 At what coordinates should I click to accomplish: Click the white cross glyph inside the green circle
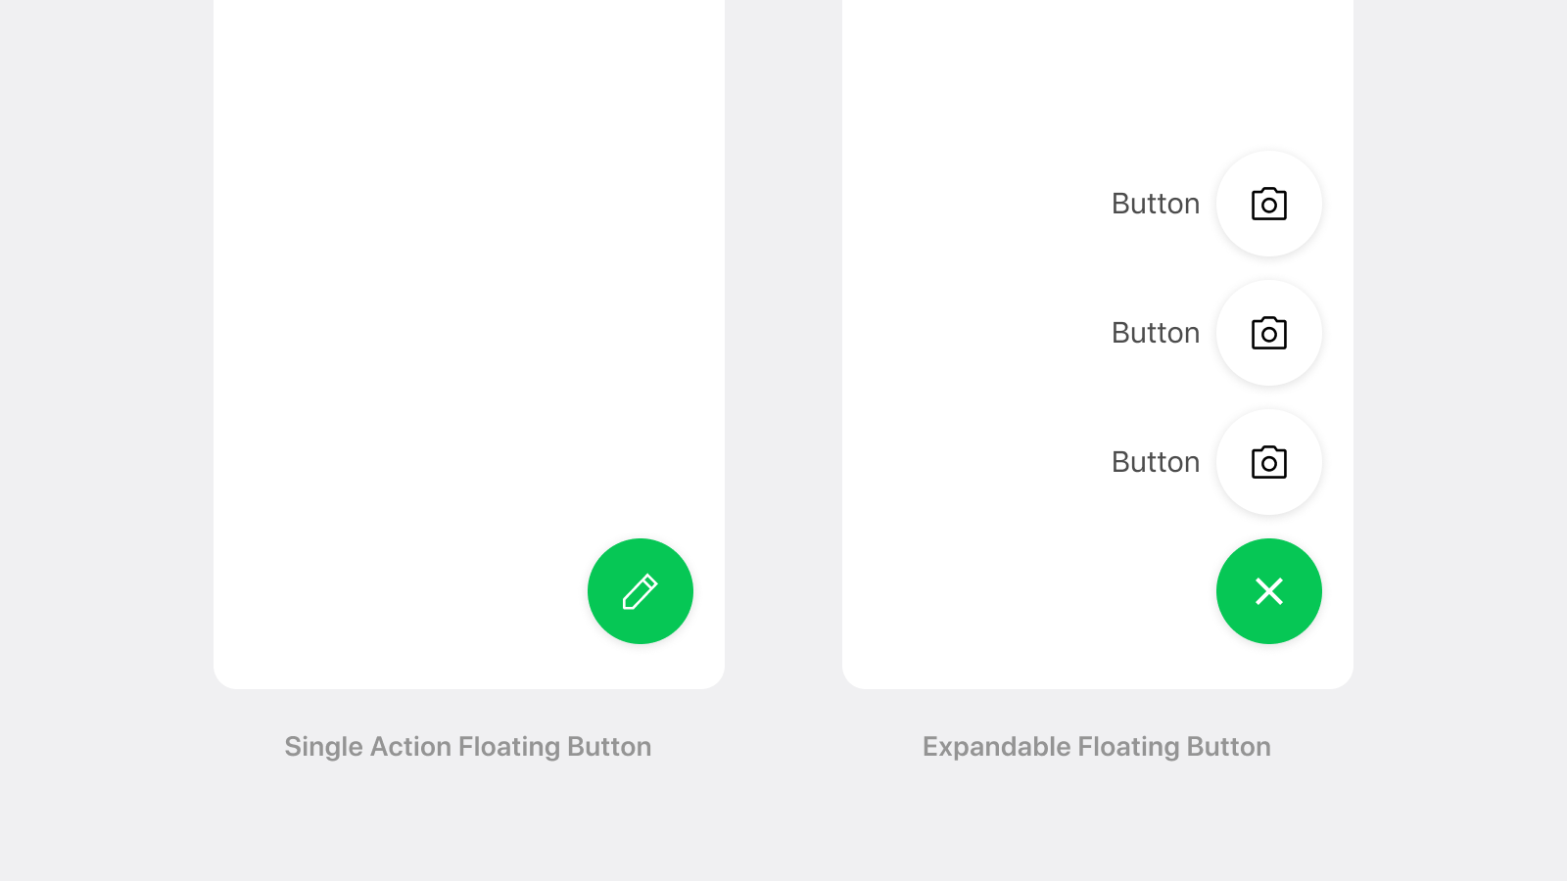(x=1269, y=591)
